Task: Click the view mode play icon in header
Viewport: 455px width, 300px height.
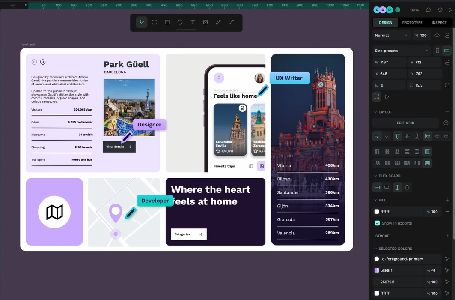Action: (x=450, y=10)
